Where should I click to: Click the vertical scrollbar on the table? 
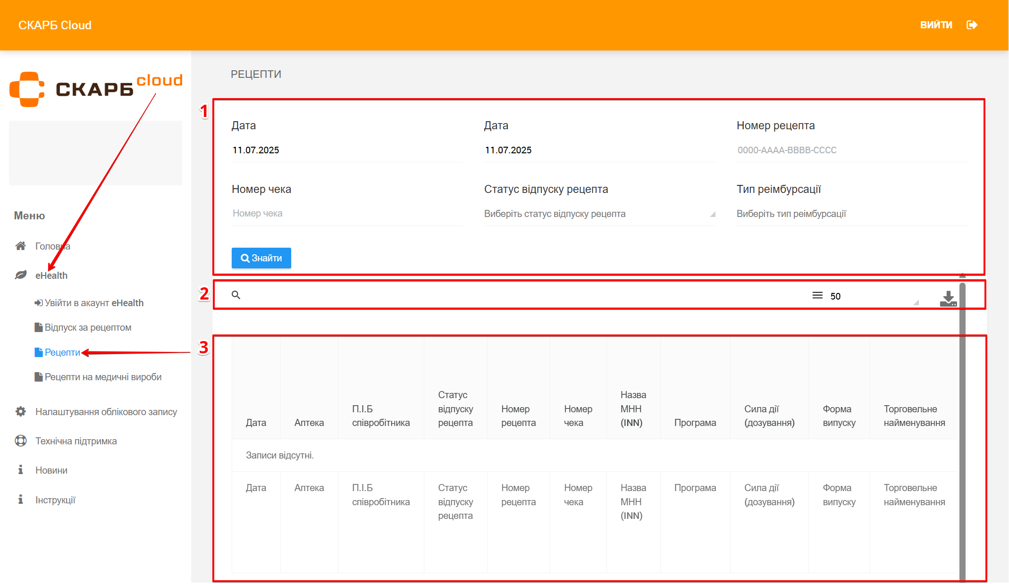coord(962,425)
